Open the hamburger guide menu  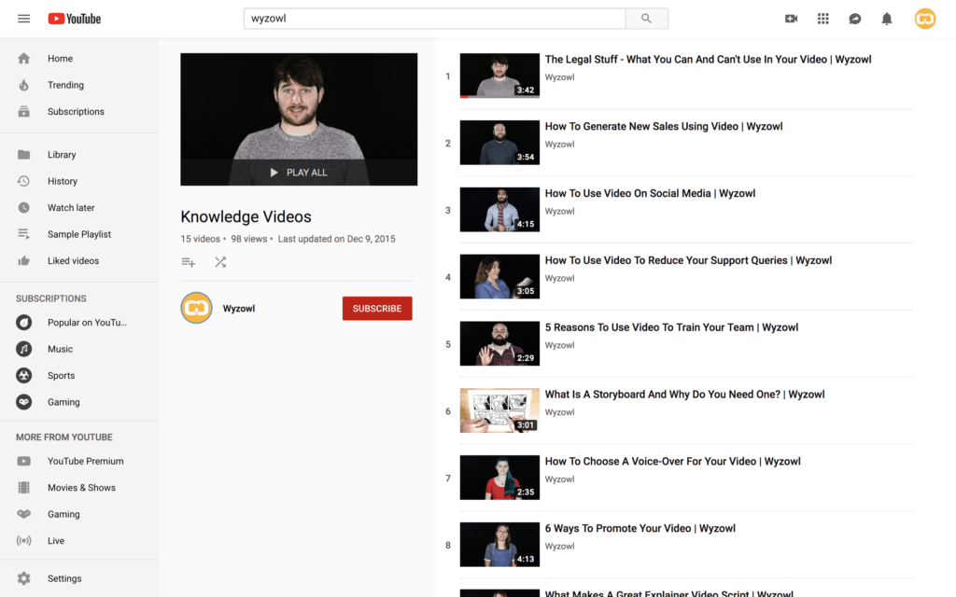(x=23, y=19)
